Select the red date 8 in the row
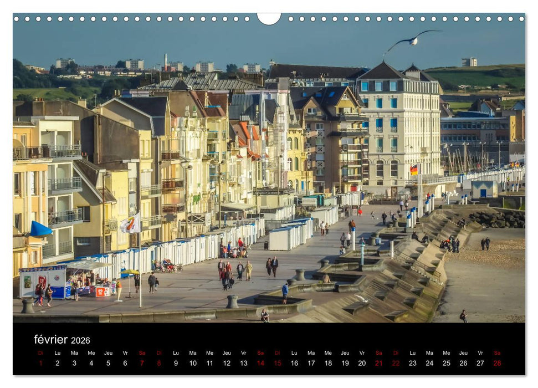The width and height of the screenshot is (538, 388). [158, 364]
